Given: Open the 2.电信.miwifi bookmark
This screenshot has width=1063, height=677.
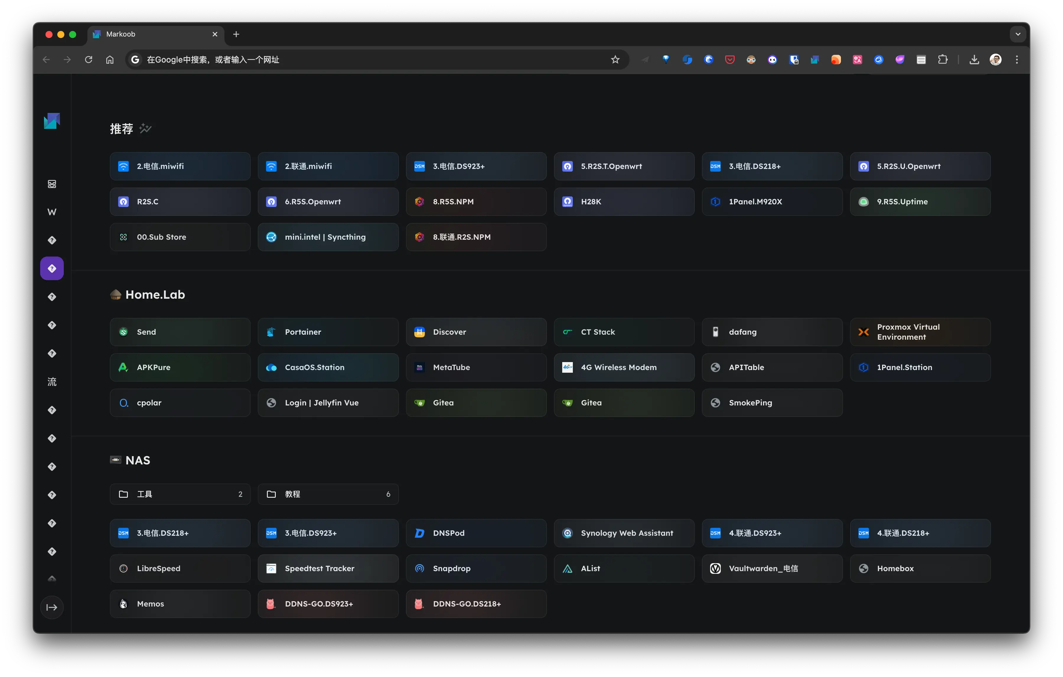Looking at the screenshot, I should 180,166.
